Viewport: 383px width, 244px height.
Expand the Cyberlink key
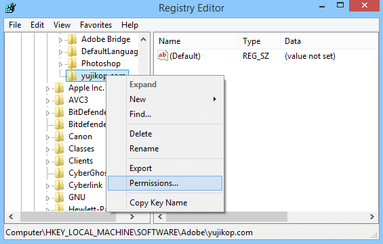(x=47, y=186)
